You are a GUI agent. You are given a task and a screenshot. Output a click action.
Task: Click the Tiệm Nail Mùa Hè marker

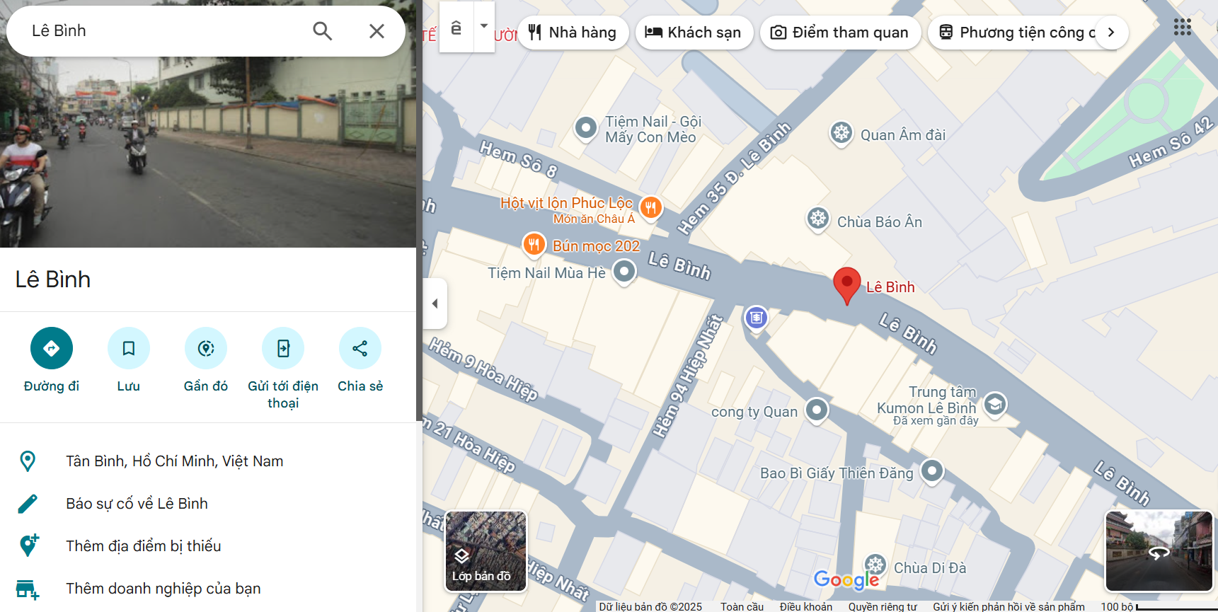pos(624,271)
